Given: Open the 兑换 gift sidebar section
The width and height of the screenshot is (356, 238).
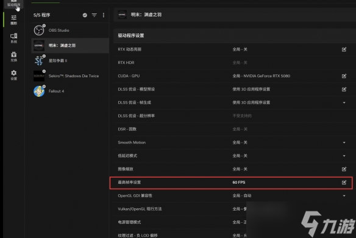Looking at the screenshot, I should click(x=13, y=57).
